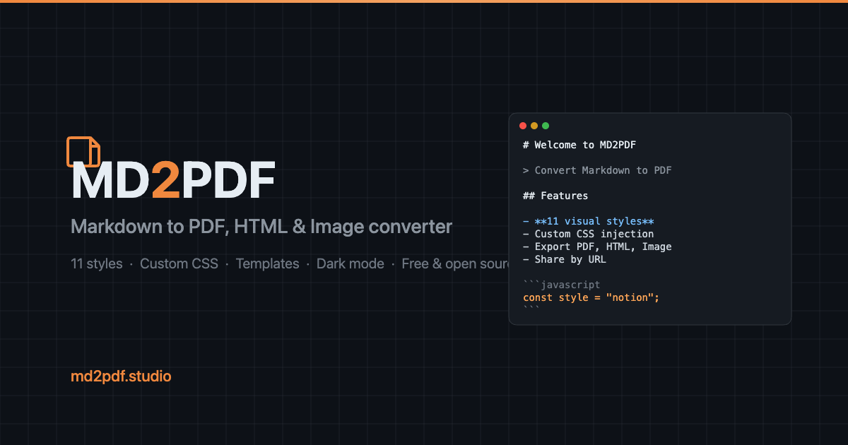
Task: Click the '11 styles' feature text
Action: 97,263
